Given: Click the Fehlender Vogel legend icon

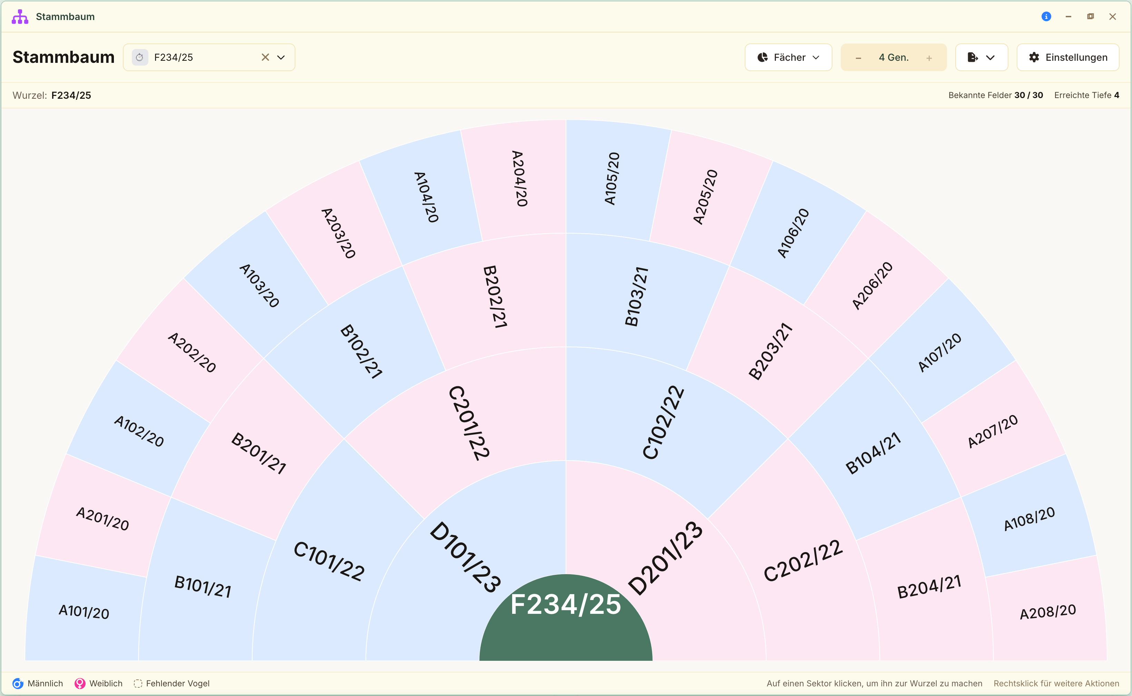Looking at the screenshot, I should click(138, 683).
